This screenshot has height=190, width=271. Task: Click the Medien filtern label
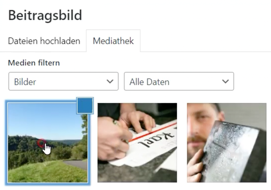34,63
